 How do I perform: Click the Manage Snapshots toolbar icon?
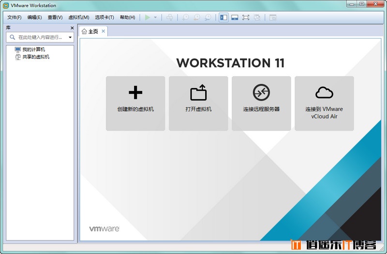[x=208, y=17]
